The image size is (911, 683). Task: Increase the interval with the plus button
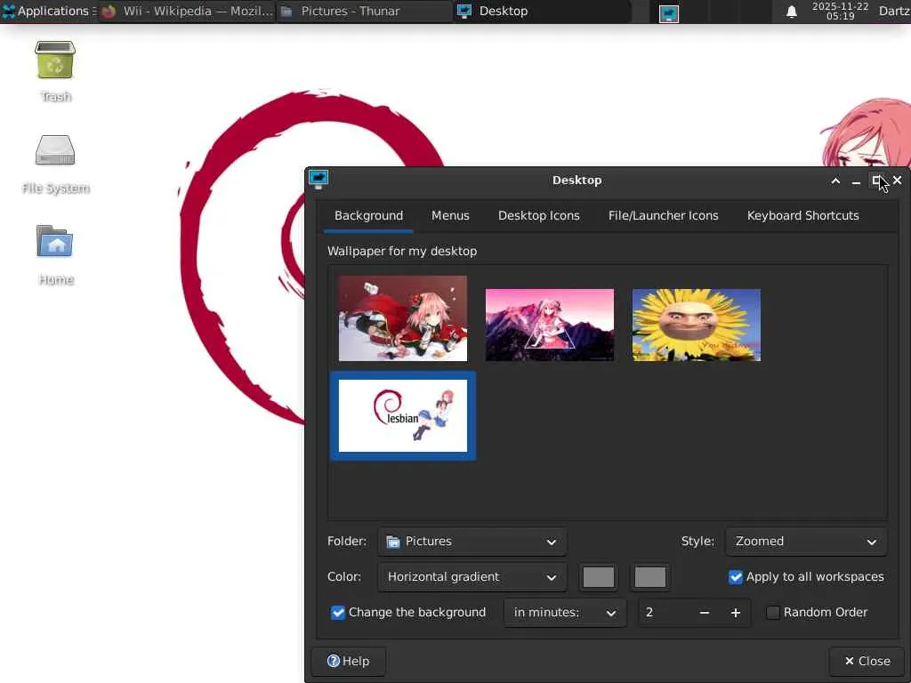tap(736, 613)
